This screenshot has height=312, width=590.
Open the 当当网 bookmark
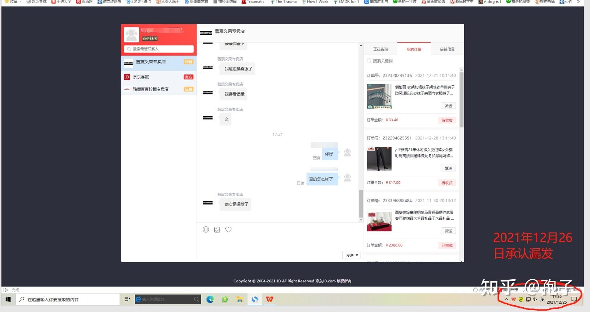tap(84, 2)
